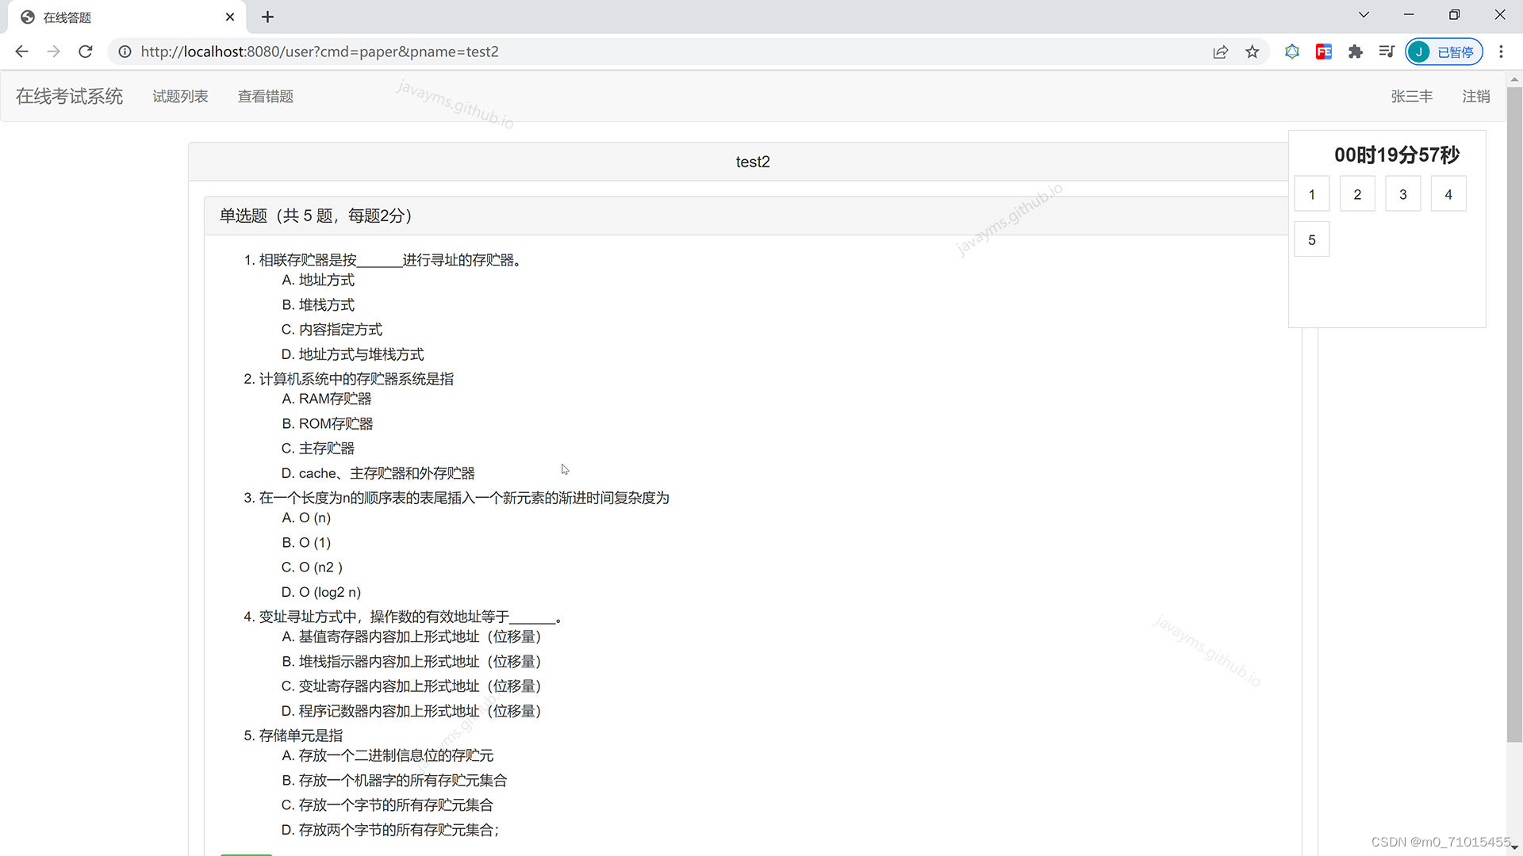Reload the page with the refresh icon
The height and width of the screenshot is (856, 1523).
pyautogui.click(x=85, y=52)
